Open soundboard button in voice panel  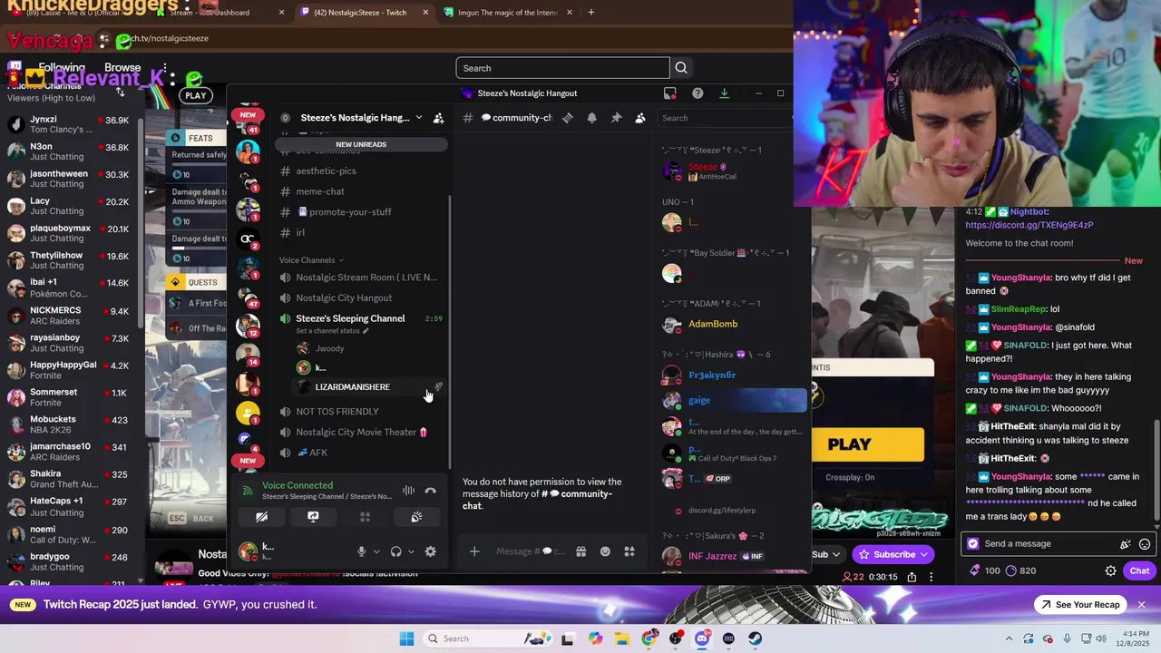pyautogui.click(x=416, y=517)
